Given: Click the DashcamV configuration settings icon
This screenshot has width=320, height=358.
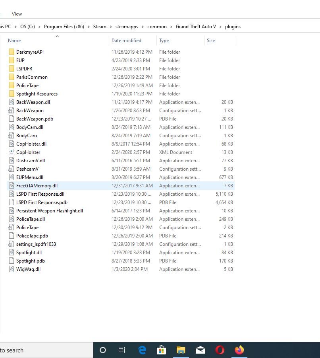Looking at the screenshot, I should pyautogui.click(x=11, y=169).
